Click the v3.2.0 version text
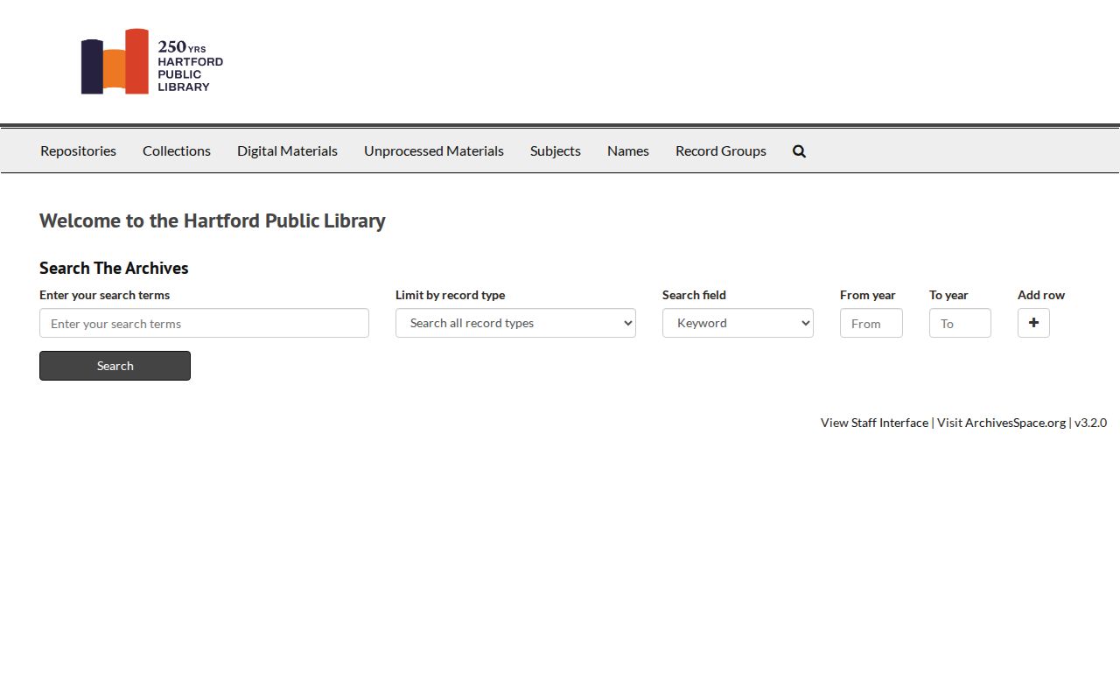 pyautogui.click(x=1090, y=423)
